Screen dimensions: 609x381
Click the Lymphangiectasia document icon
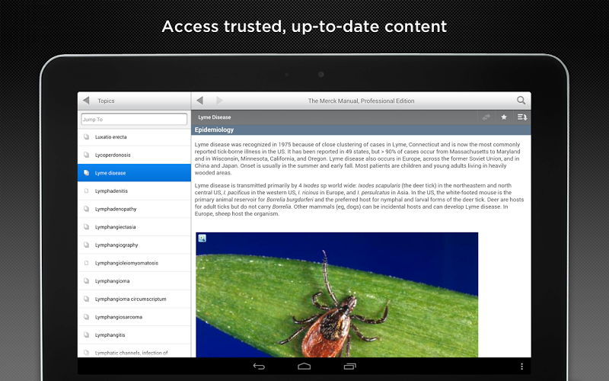click(86, 226)
